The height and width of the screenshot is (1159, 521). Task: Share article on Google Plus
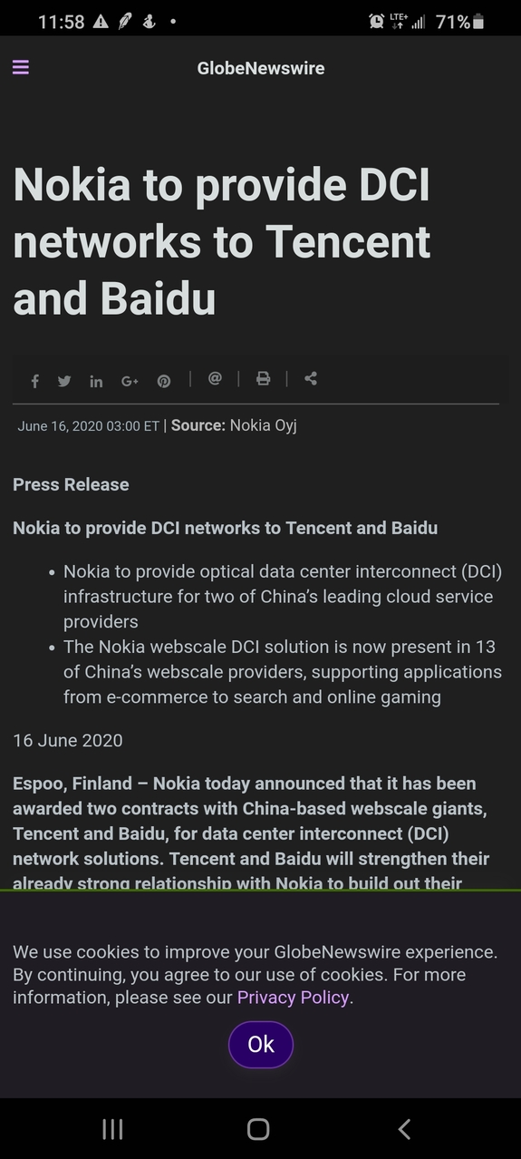click(x=130, y=381)
